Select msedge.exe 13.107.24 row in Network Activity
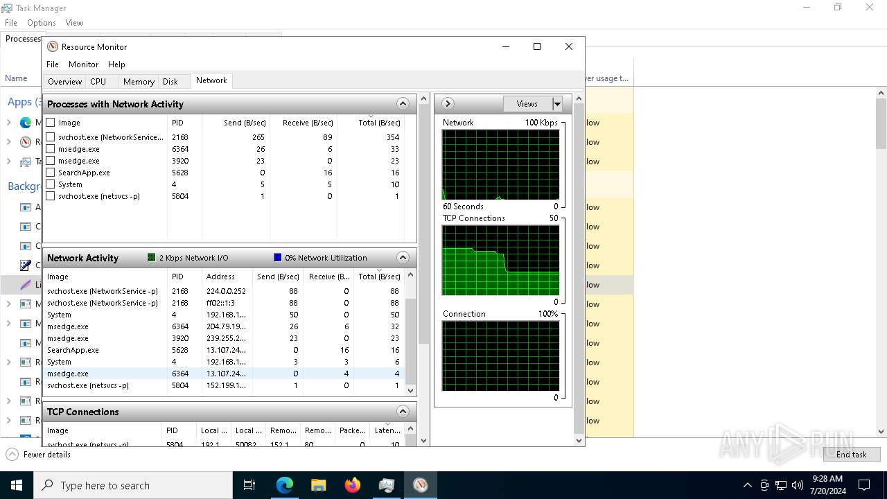 pyautogui.click(x=225, y=374)
